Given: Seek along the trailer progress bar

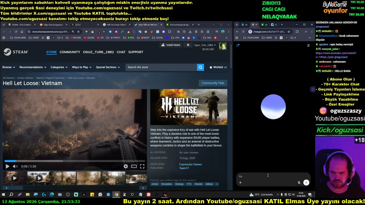Looking at the screenshot, I should (75, 161).
